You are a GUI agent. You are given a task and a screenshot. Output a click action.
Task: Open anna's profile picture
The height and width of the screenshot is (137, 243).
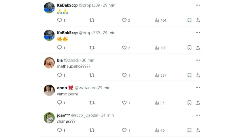(49, 90)
